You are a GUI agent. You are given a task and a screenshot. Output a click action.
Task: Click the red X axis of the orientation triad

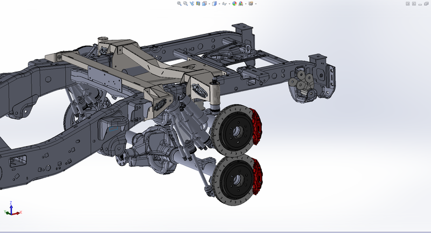coord(17,213)
